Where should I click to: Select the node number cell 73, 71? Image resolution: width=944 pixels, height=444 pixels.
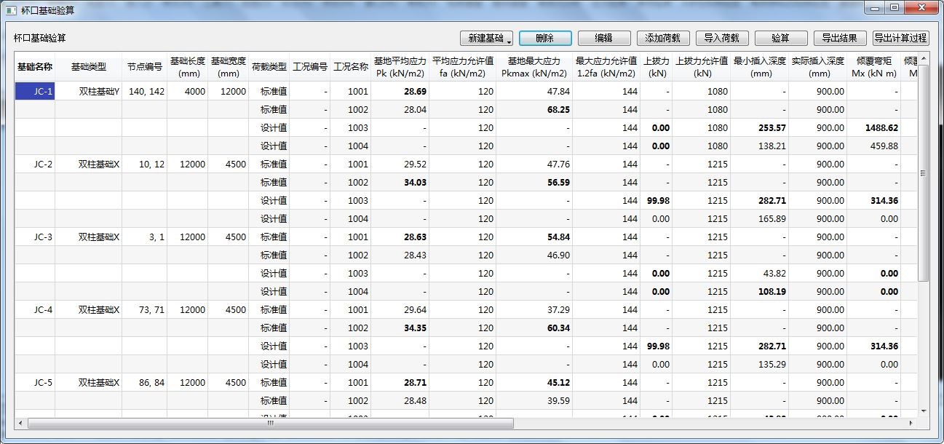pos(144,310)
